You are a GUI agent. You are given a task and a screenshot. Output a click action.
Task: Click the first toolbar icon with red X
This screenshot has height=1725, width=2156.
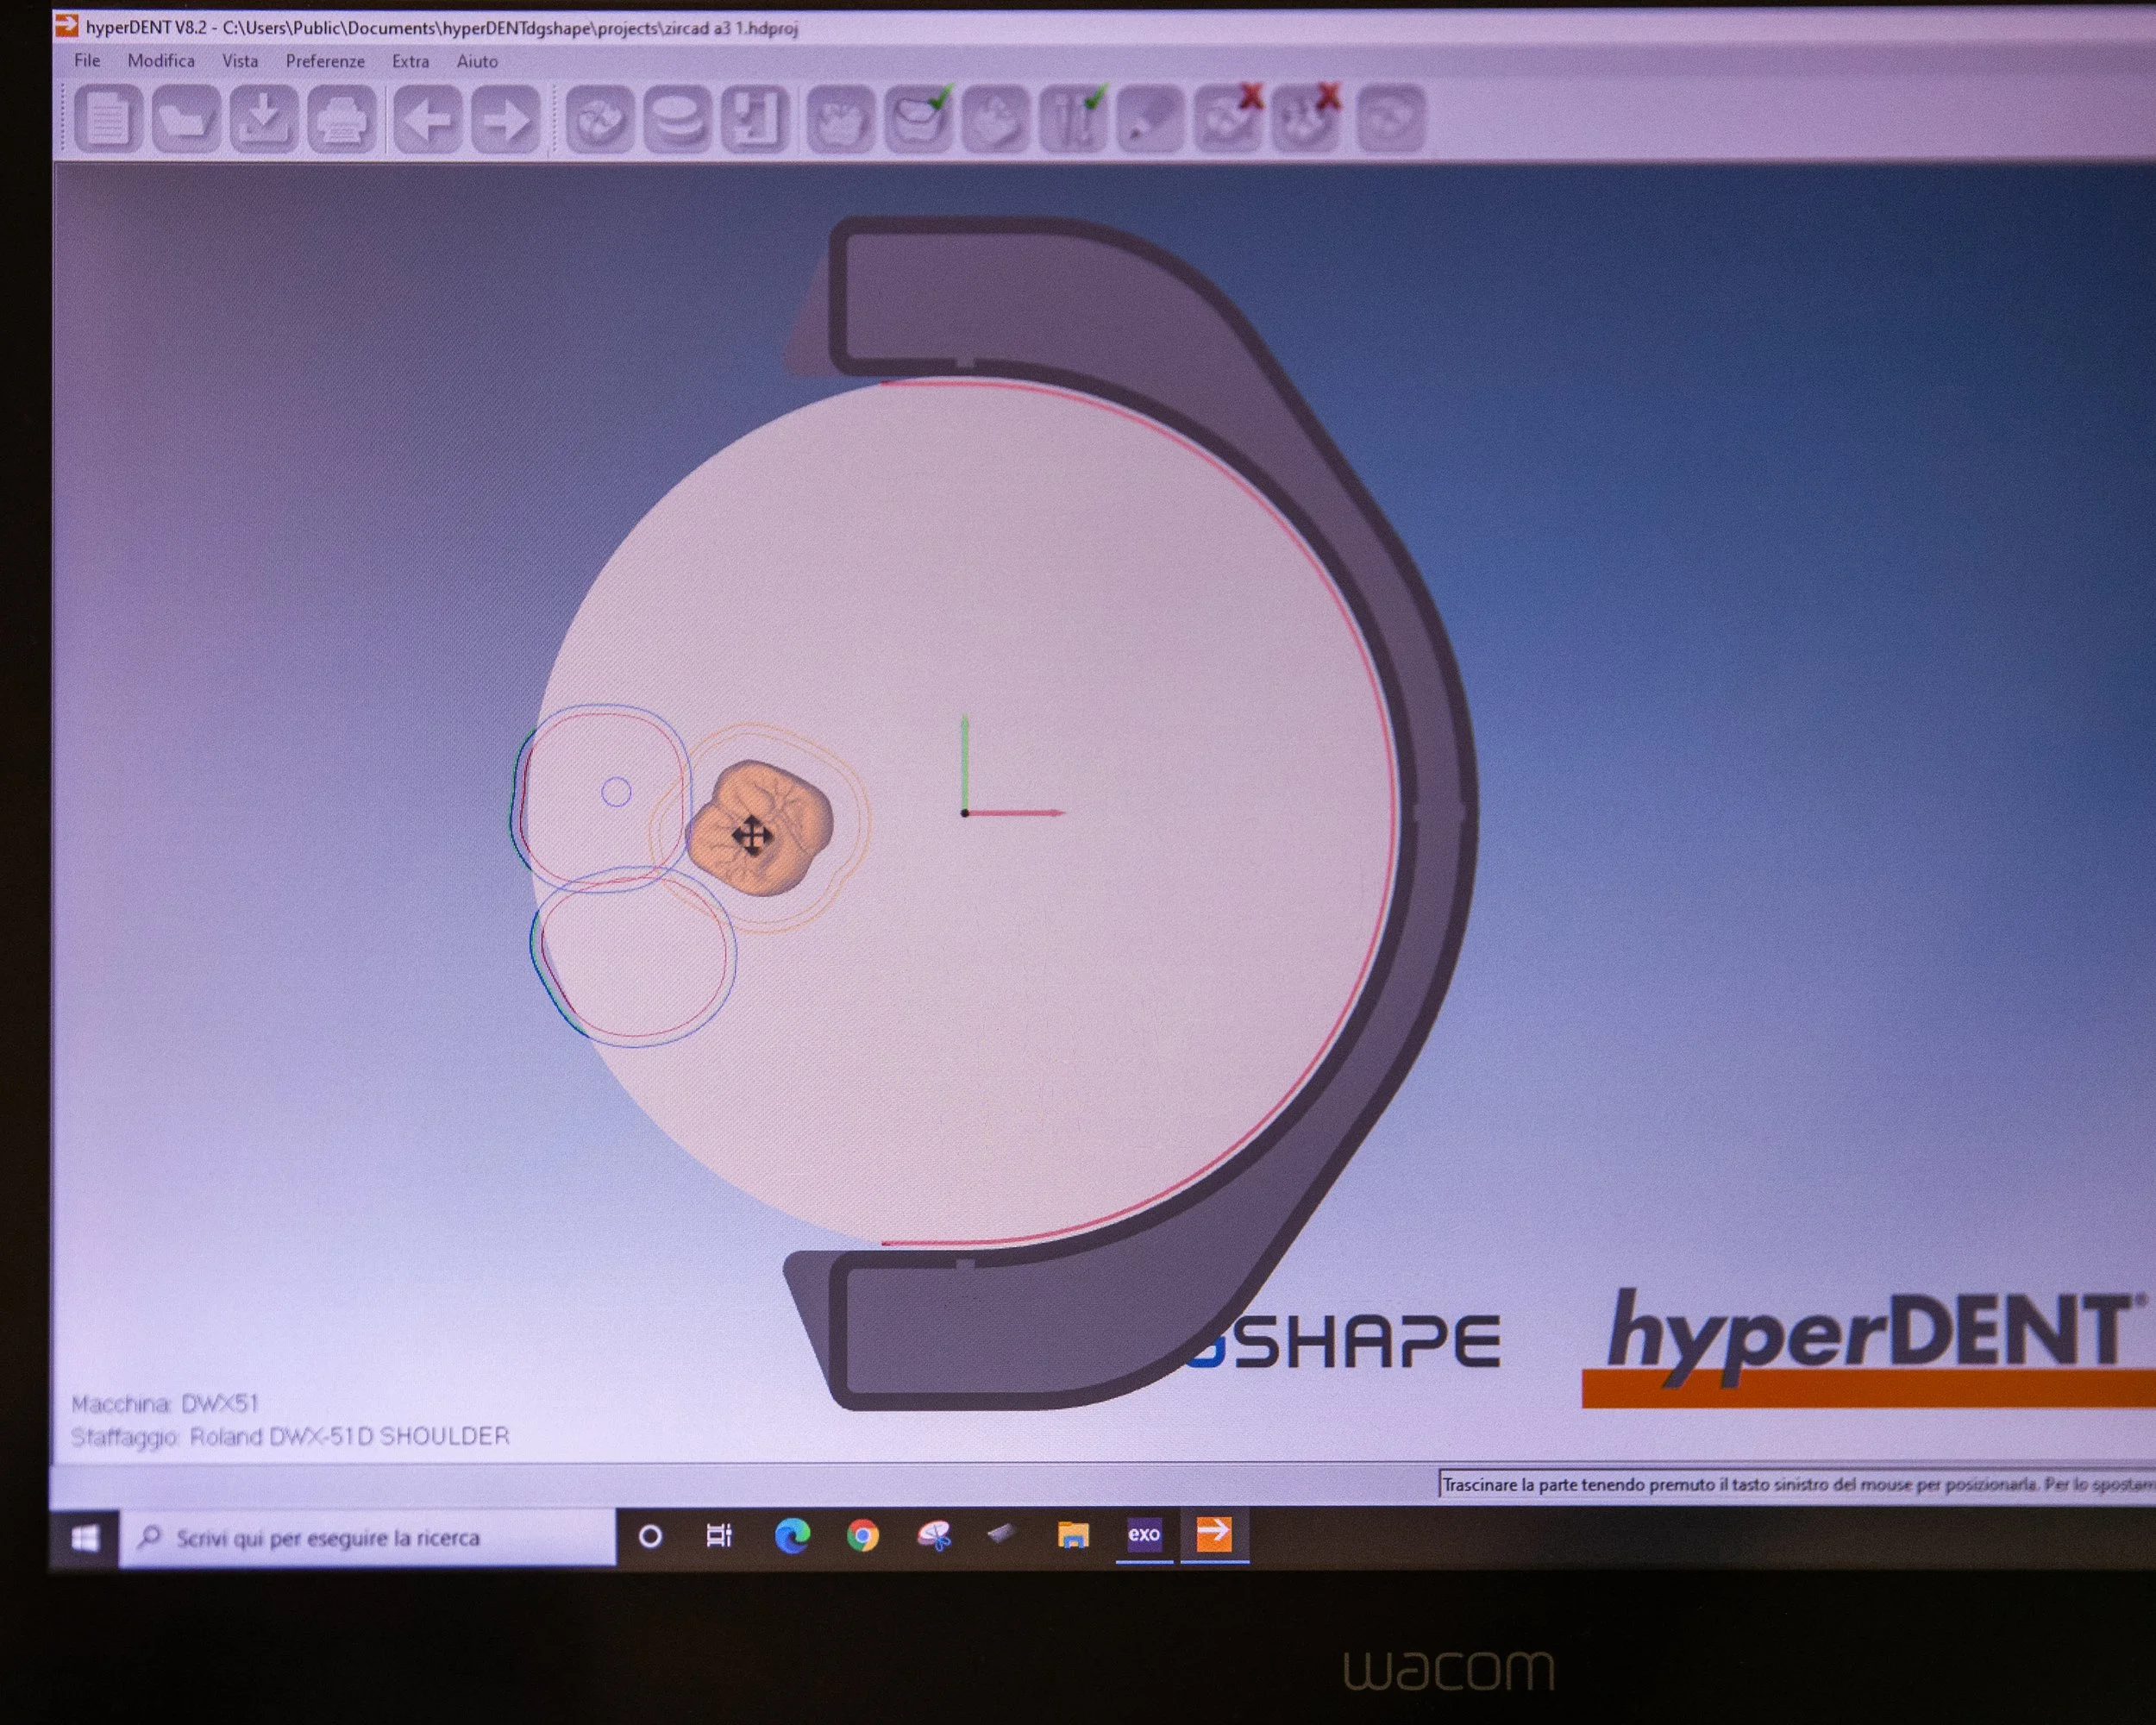click(x=1229, y=119)
